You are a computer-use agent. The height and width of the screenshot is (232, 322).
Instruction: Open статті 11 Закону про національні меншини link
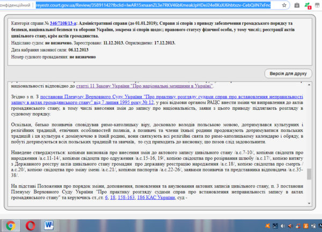point(144,86)
